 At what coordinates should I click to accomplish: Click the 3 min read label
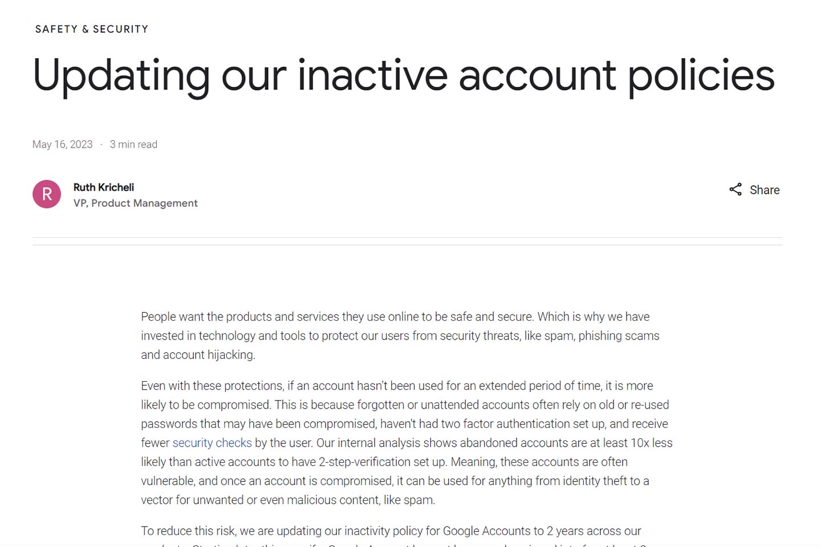[x=133, y=145]
